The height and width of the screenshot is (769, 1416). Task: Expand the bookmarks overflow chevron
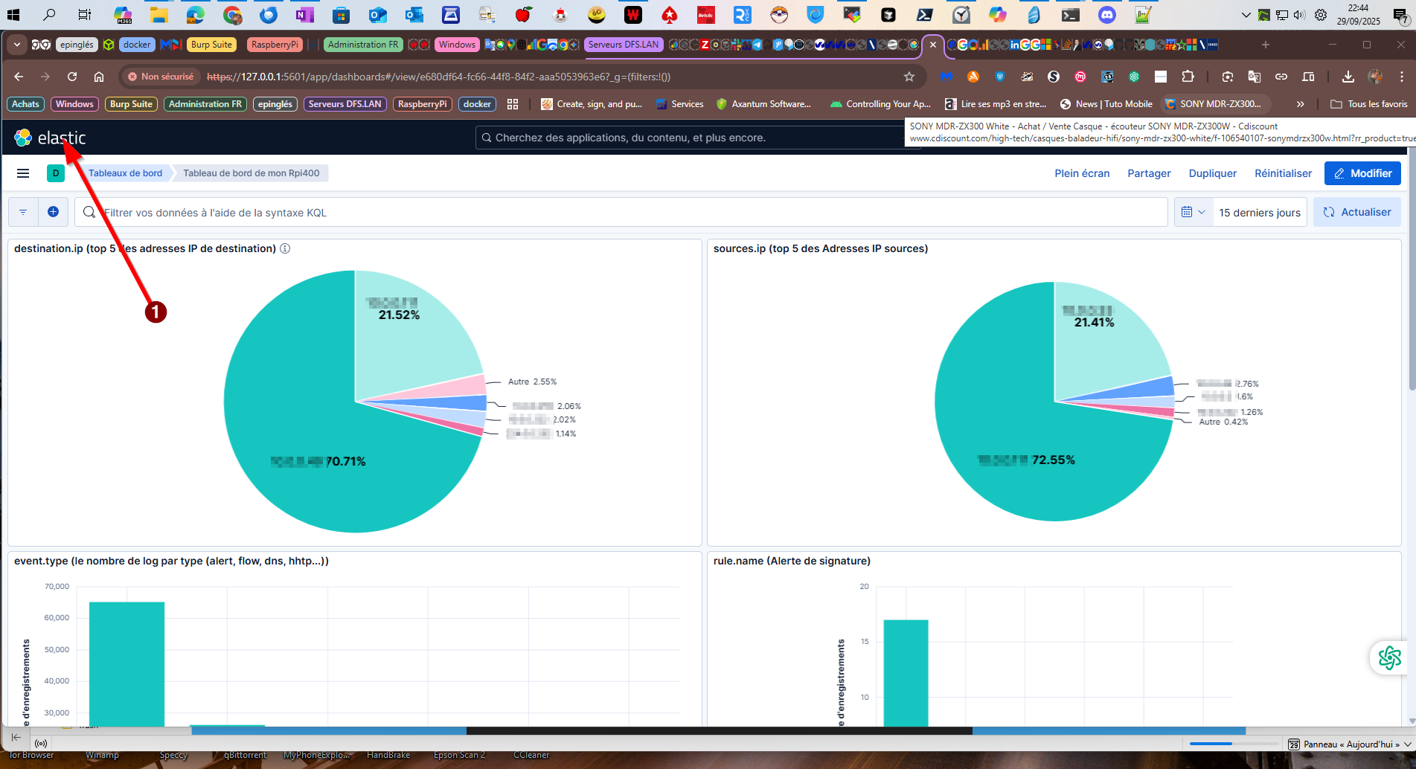[x=1300, y=104]
